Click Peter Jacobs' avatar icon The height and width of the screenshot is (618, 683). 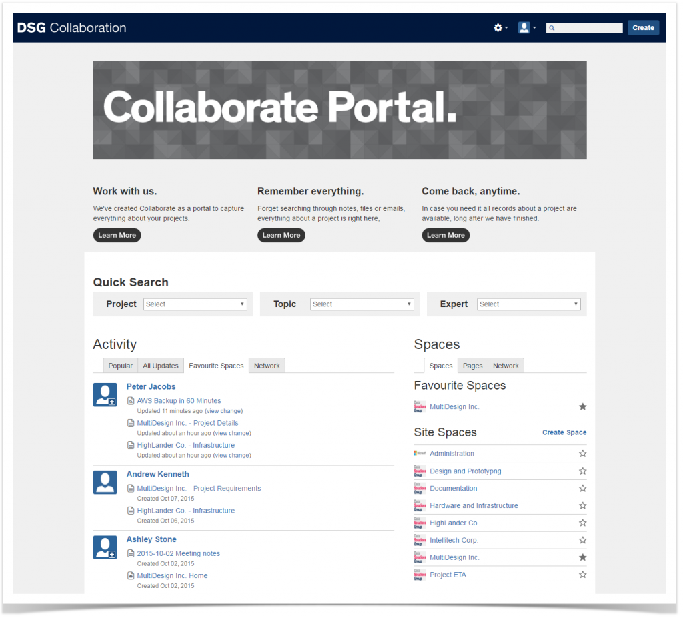pos(105,394)
